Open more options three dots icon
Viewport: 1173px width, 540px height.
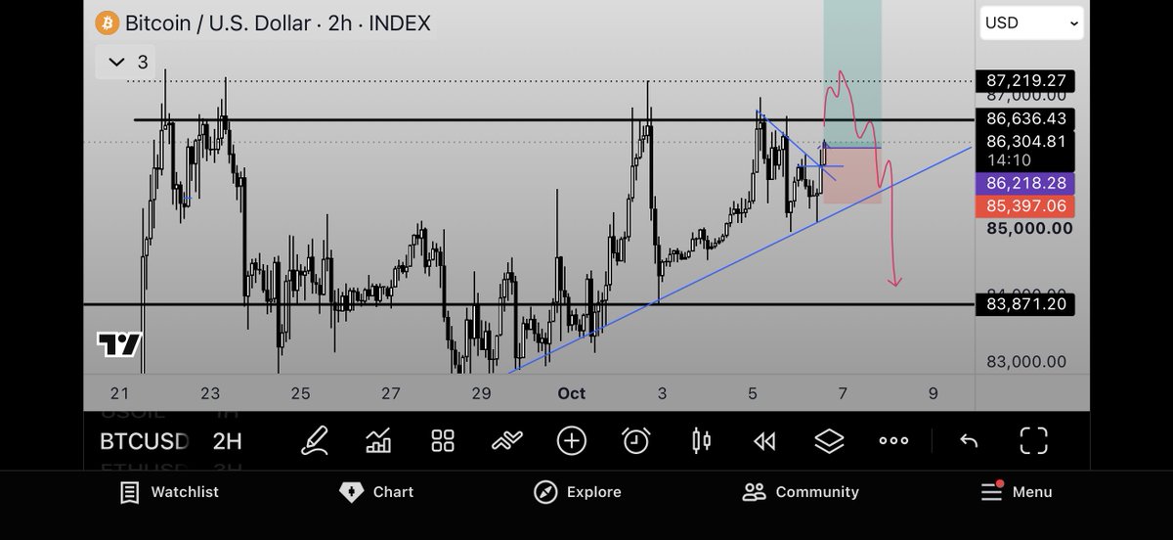[893, 441]
